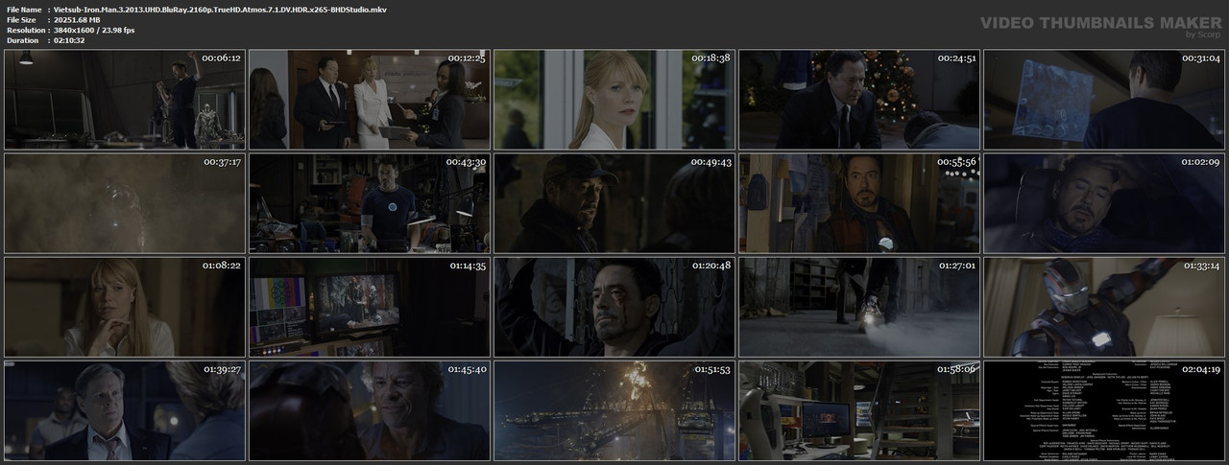
Task: Open the thumbnail timestamped 01:08:22
Action: pos(125,306)
